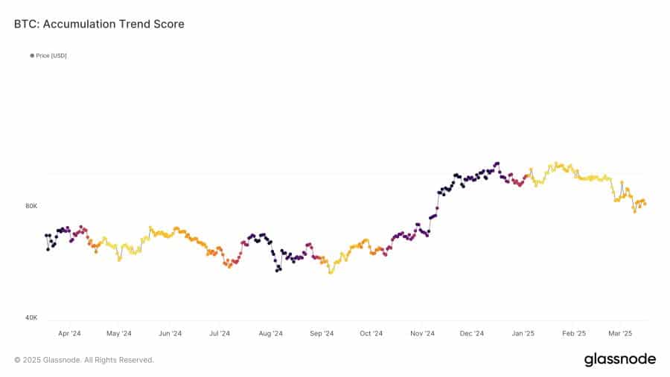
Task: Select the May '24 x-axis label
Action: (119, 334)
